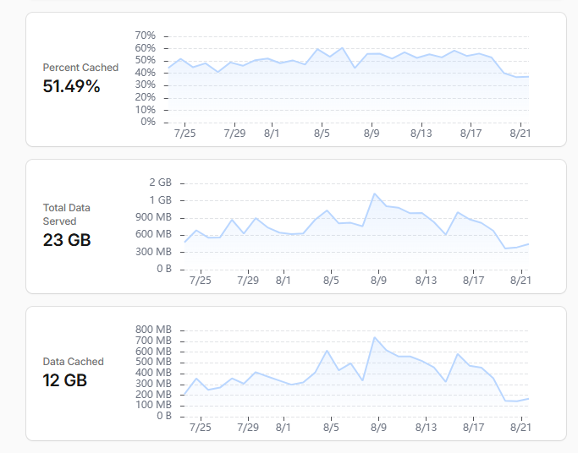This screenshot has height=453, width=578.
Task: Click 8/9 tick on Percent Cached axis
Action: 372,133
